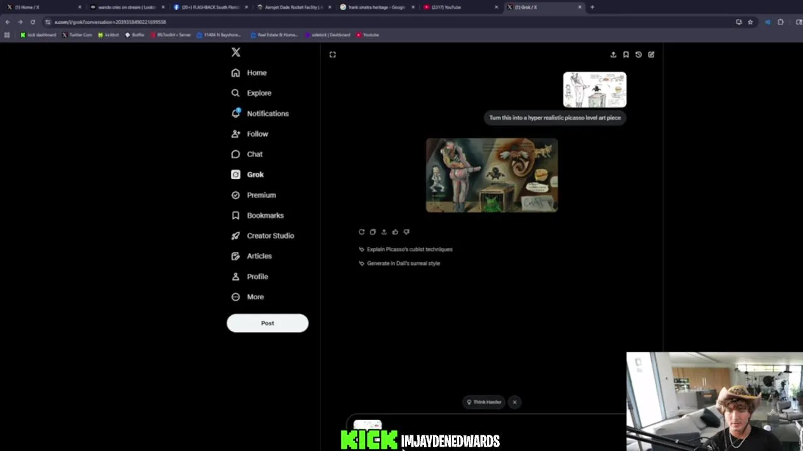Open browser extensions puzzle icon

coord(780,22)
